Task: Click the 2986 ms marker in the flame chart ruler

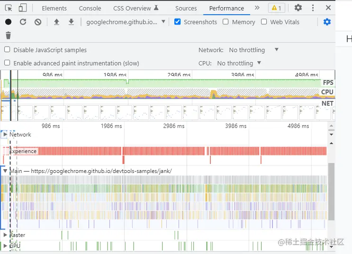Action: pos(174,126)
